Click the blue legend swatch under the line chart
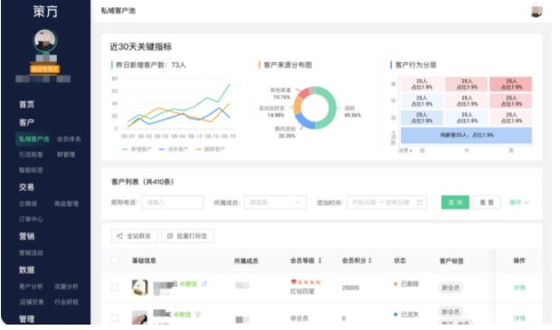 [162, 149]
